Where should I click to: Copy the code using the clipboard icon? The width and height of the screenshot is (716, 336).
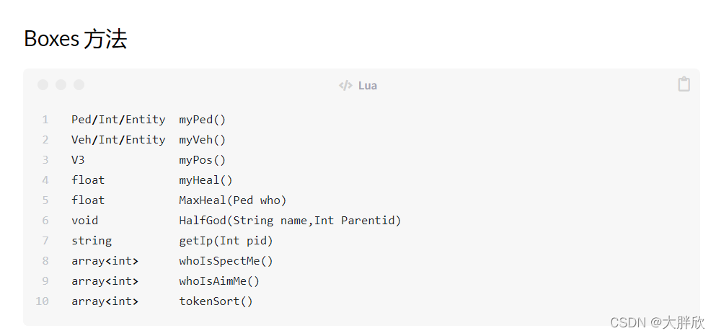coord(684,84)
